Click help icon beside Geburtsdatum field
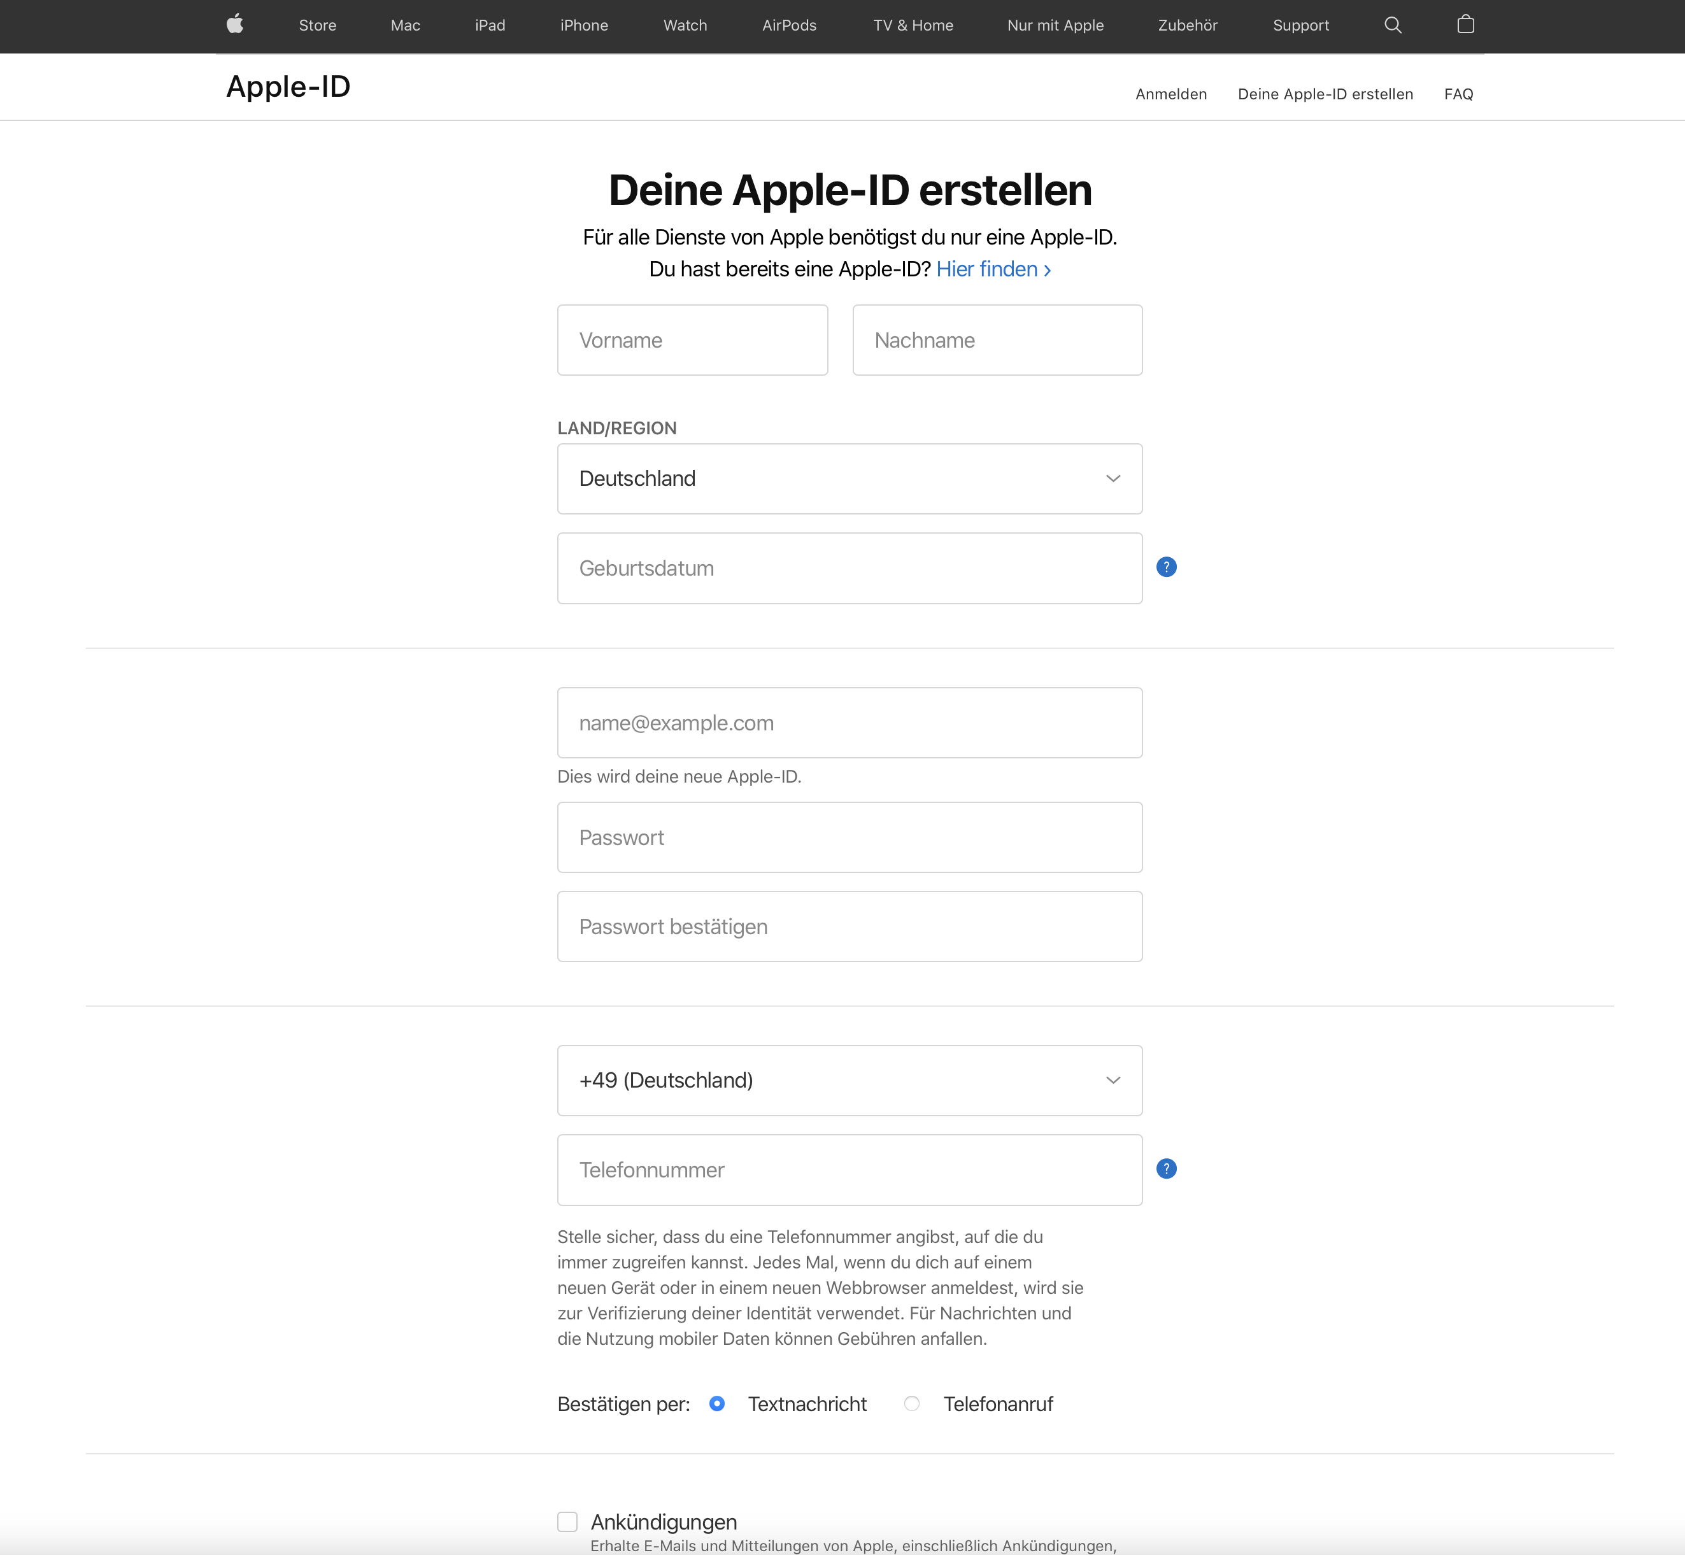 pos(1166,567)
